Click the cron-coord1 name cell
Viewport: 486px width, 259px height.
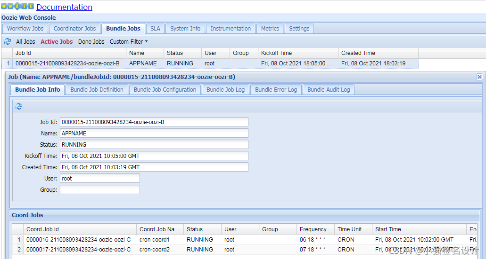(x=160, y=240)
